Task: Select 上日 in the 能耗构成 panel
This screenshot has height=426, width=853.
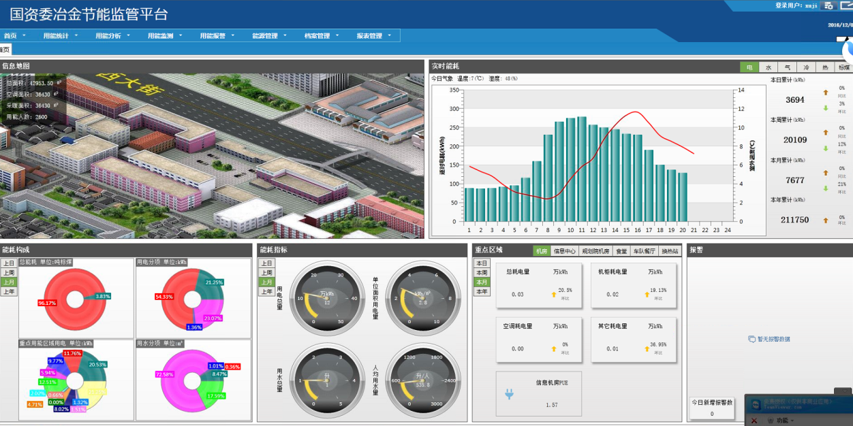Action: 8,263
